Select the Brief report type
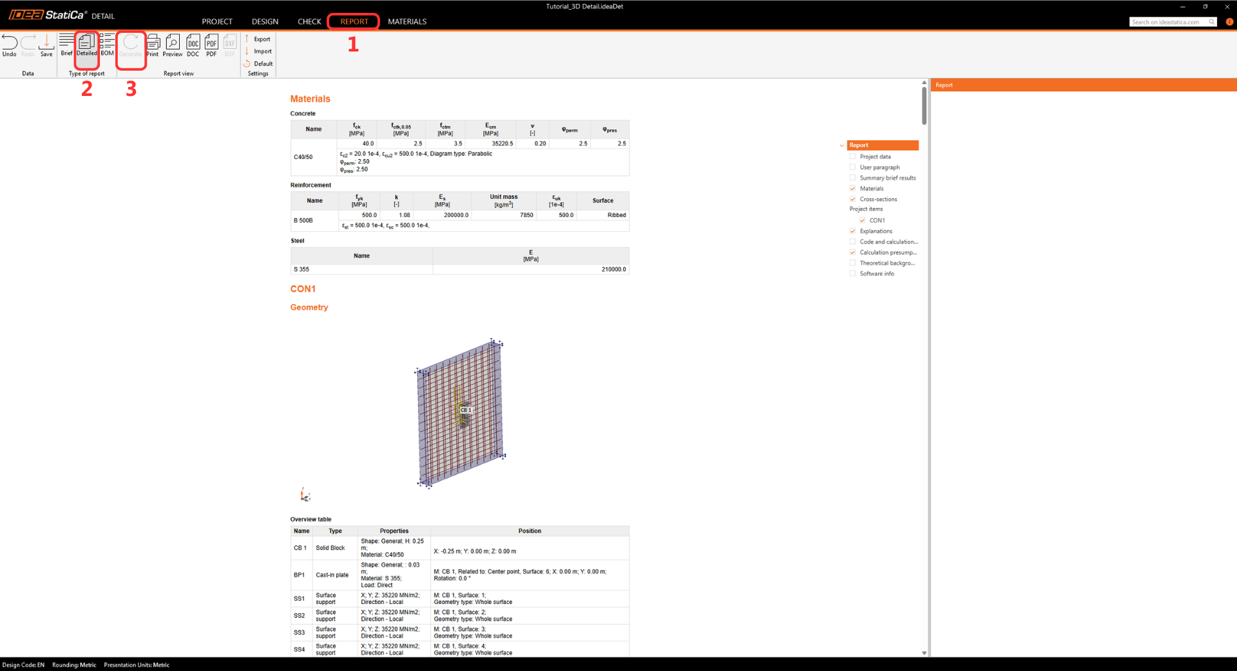The width and height of the screenshot is (1237, 671). (66, 45)
